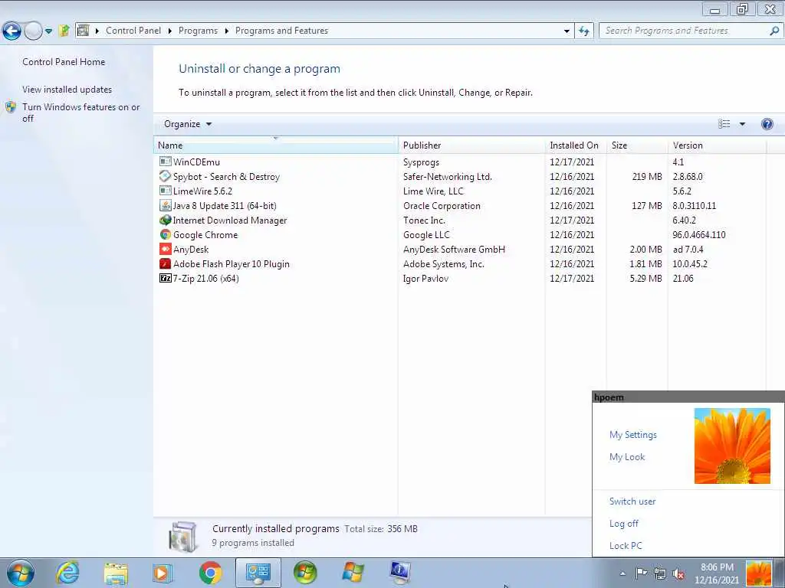The width and height of the screenshot is (785, 588).
Task: Click the Adobe Flash Player 10 Plugin icon
Action: coord(166,263)
